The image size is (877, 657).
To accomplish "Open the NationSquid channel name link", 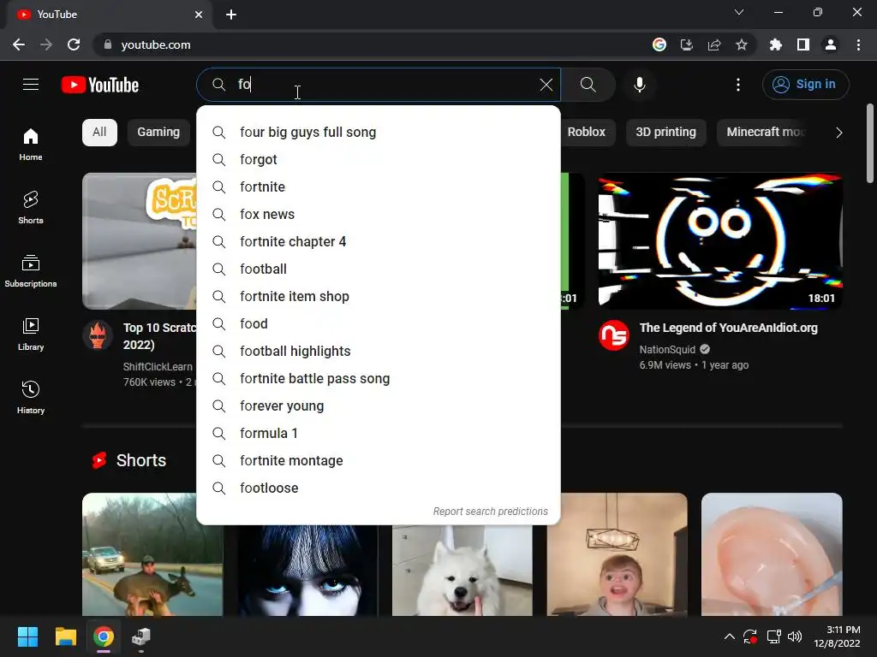I will pos(667,350).
